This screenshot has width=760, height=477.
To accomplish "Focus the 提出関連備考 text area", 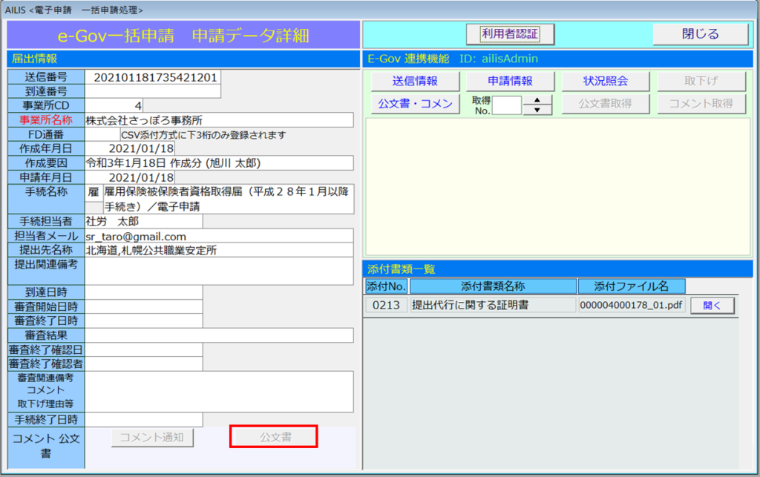I will coord(219,271).
